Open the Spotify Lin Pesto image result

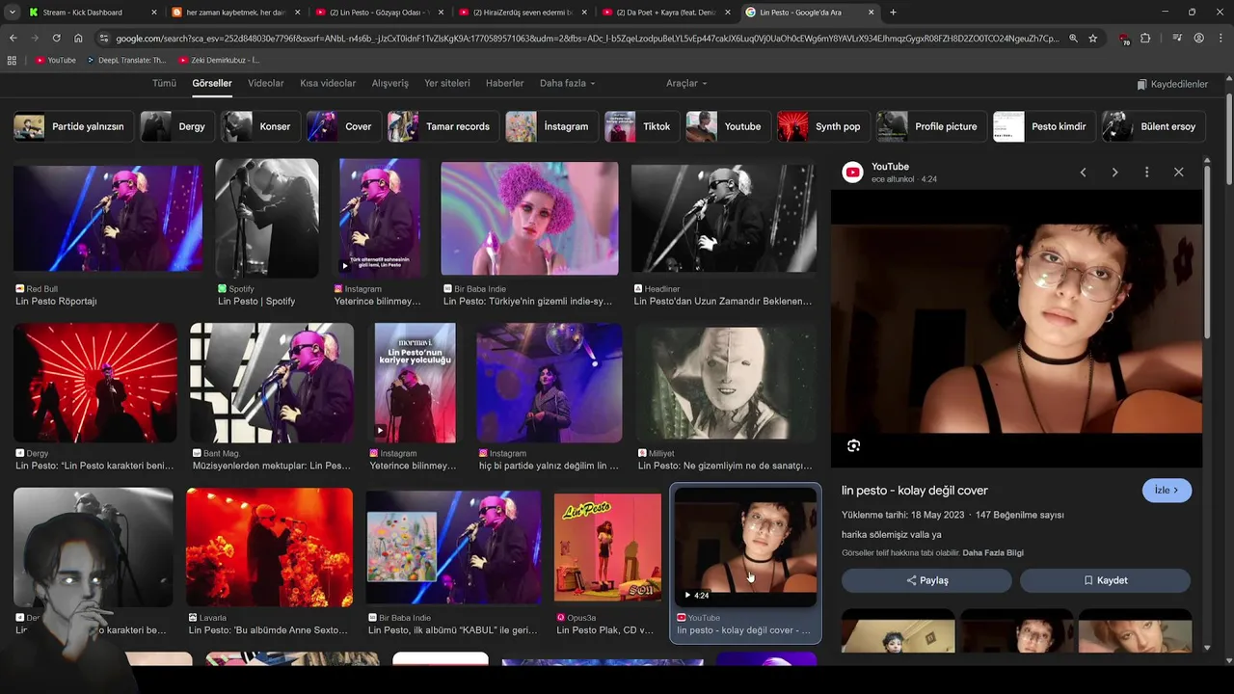(x=266, y=218)
